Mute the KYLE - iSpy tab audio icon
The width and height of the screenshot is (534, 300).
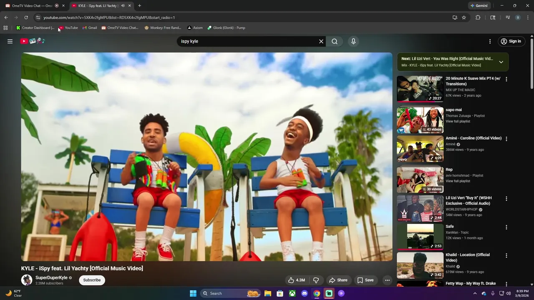click(x=123, y=6)
